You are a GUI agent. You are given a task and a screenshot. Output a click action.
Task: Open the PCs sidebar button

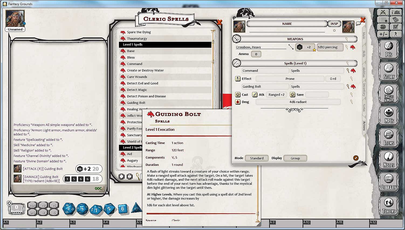point(389,49)
